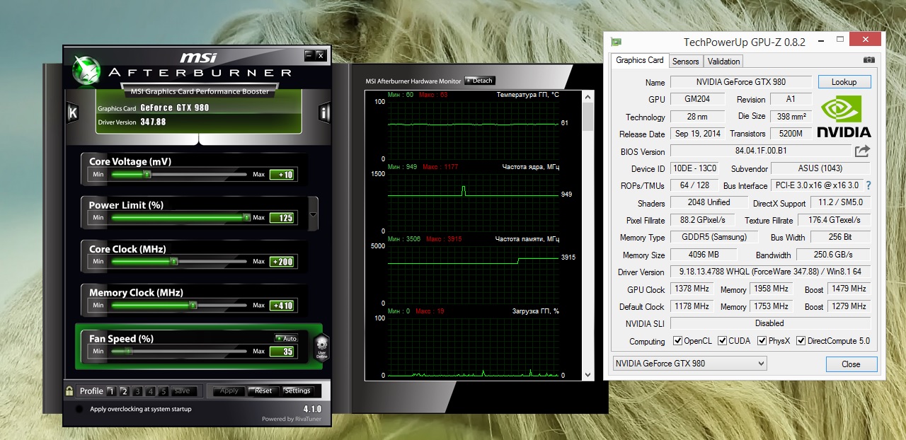
Task: Close the Afterburner window
Action: (x=320, y=54)
